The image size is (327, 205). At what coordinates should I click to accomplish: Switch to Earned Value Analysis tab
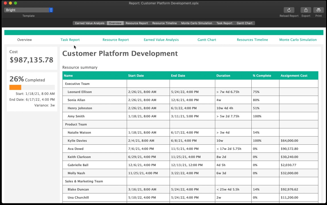pos(90,23)
